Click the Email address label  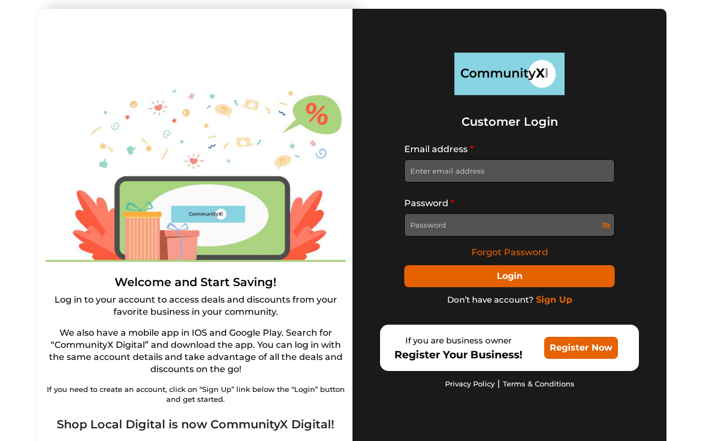(436, 149)
